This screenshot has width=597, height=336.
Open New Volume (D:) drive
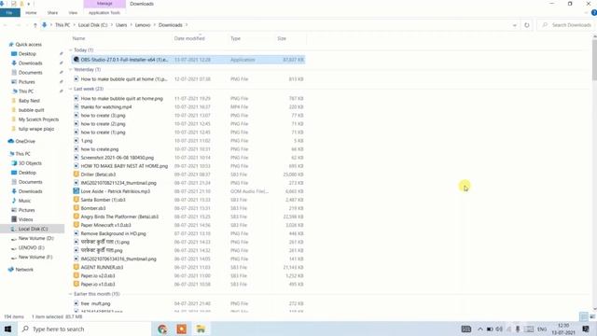point(35,239)
